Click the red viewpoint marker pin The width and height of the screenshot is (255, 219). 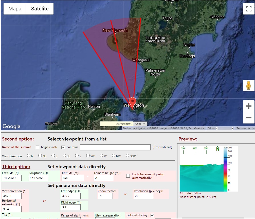pyautogui.click(x=133, y=103)
